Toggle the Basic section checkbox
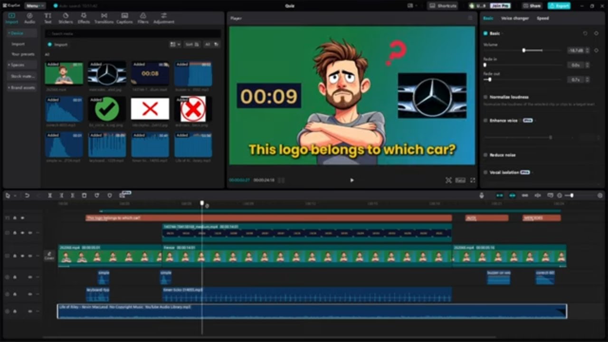This screenshot has width=608, height=342. (485, 33)
